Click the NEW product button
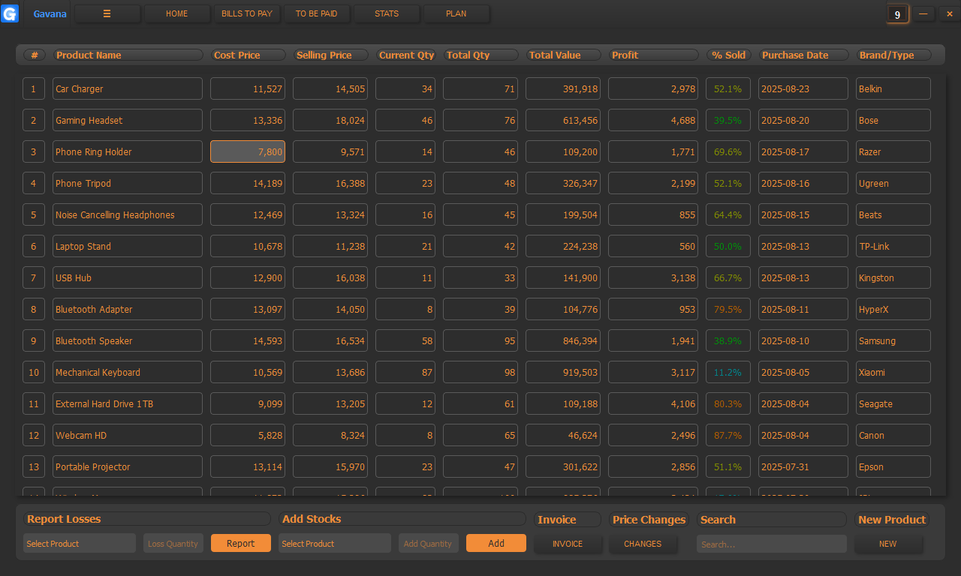The height and width of the screenshot is (576, 961). (x=888, y=544)
